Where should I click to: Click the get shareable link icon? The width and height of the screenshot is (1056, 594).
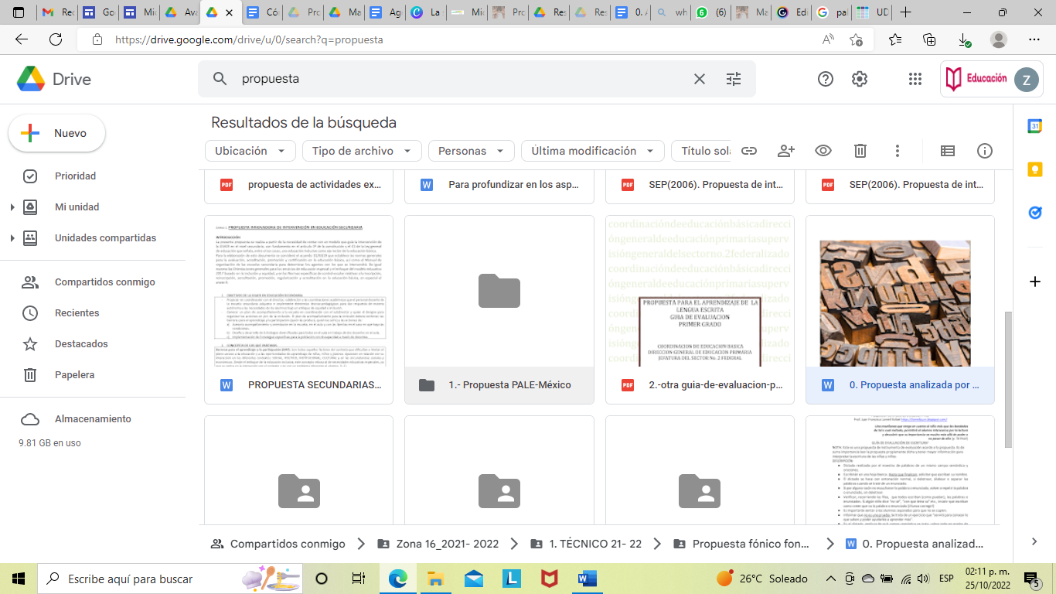(x=748, y=151)
